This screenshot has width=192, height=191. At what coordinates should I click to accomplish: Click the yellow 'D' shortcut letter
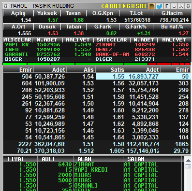tap(111, 6)
